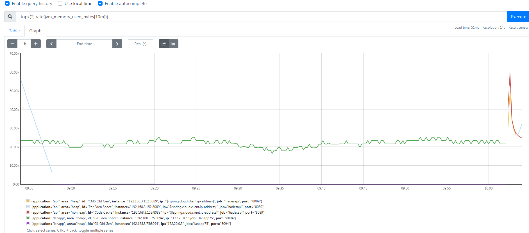Click the End time input field
529x233 pixels.
84,44
